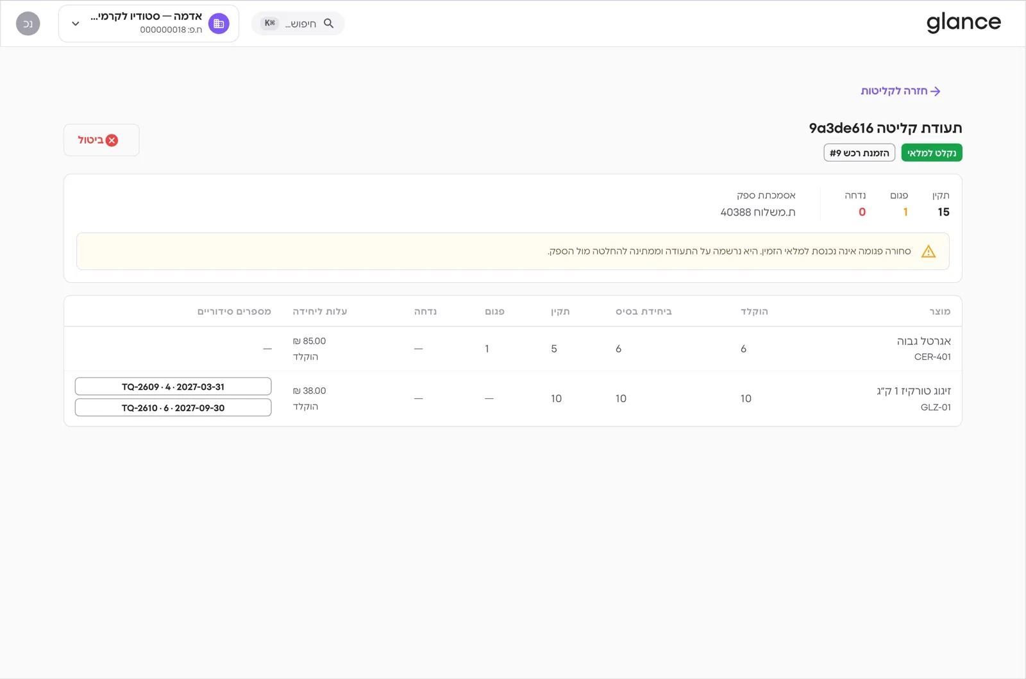Click the unit cost ₪ 38.00
1026x679 pixels.
309,391
